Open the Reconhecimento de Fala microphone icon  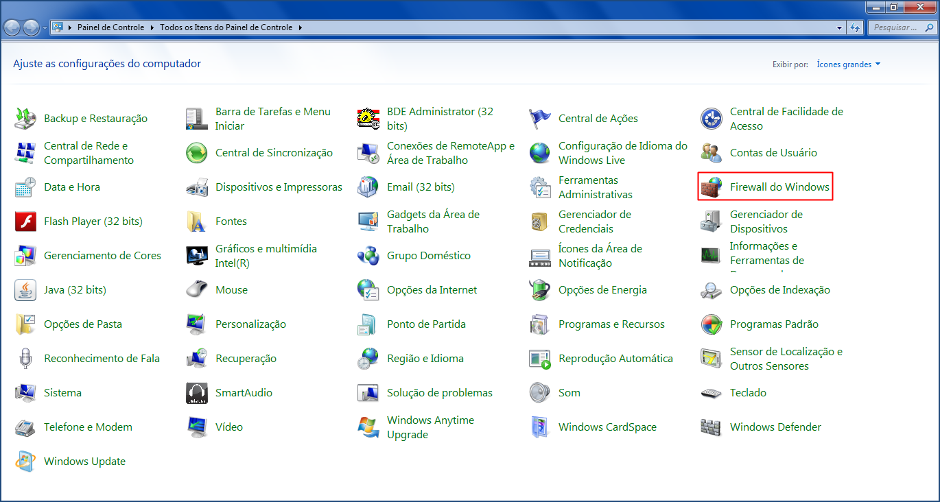25,359
